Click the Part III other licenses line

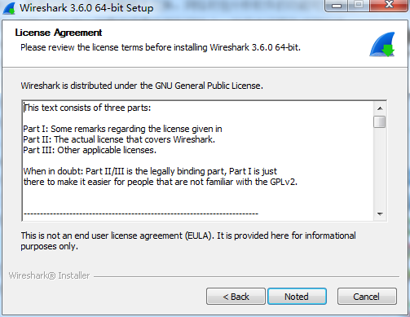pos(90,150)
